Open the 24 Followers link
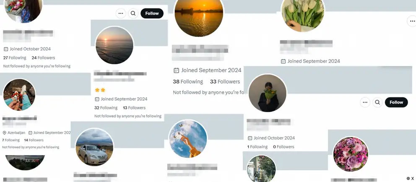The height and width of the screenshot is (182, 416). click(43, 57)
